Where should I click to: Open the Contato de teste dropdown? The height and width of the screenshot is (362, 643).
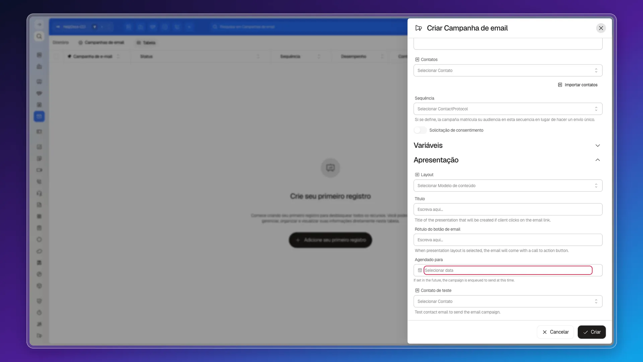(508, 301)
